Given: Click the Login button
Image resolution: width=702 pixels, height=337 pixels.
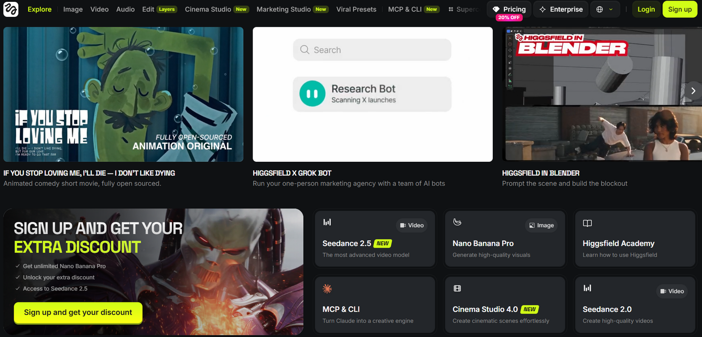Looking at the screenshot, I should [x=646, y=9].
